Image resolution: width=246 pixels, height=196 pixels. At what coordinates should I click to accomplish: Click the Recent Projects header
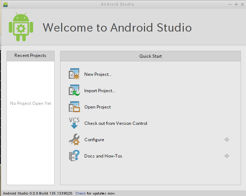click(x=31, y=56)
